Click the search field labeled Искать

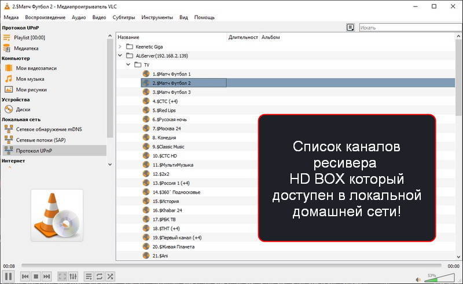coord(410,27)
